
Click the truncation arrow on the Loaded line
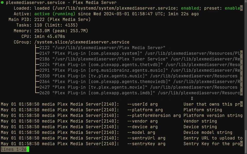pyautogui.click(x=241, y=8)
